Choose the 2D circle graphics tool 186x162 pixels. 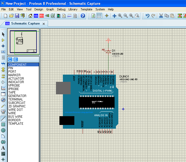click(x=3, y=130)
